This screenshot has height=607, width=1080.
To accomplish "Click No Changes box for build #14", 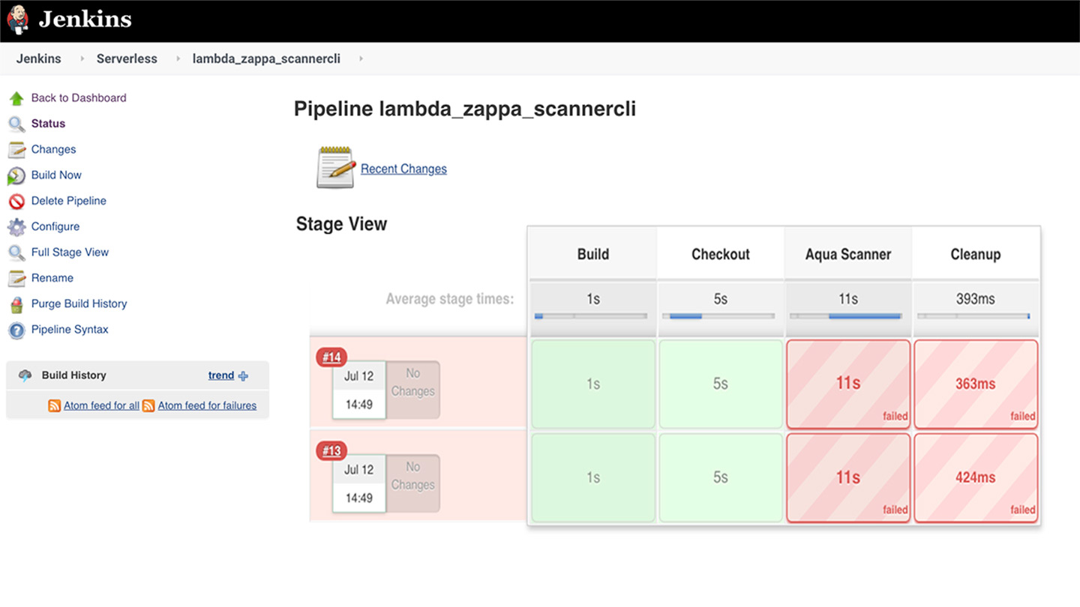I will click(x=412, y=390).
